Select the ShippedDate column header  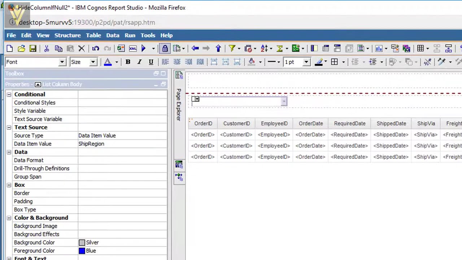(x=391, y=123)
